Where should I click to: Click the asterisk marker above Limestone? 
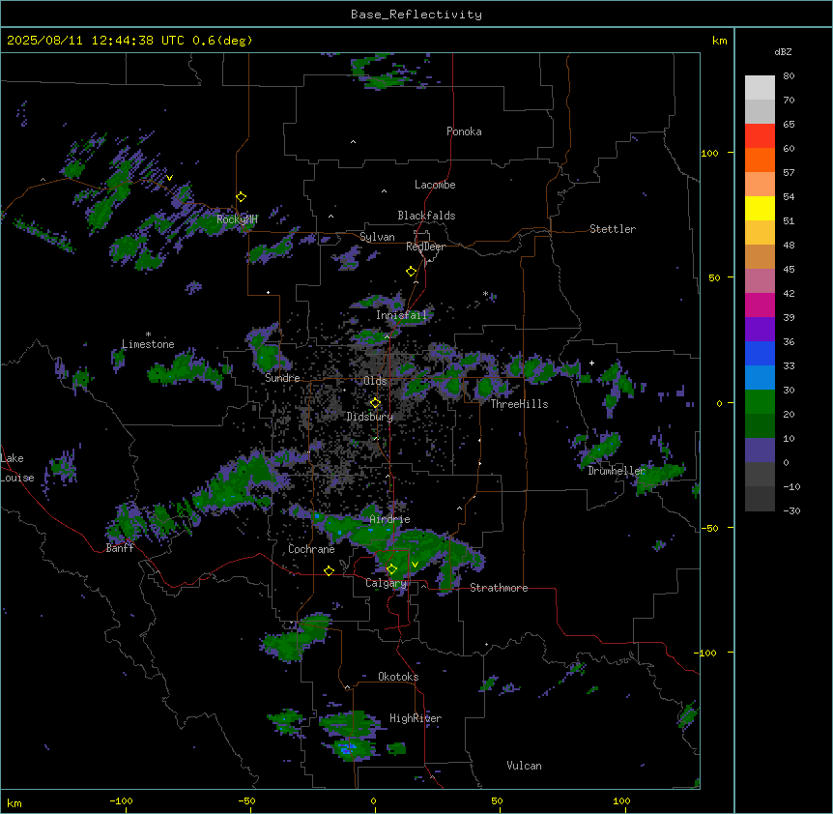(x=148, y=334)
